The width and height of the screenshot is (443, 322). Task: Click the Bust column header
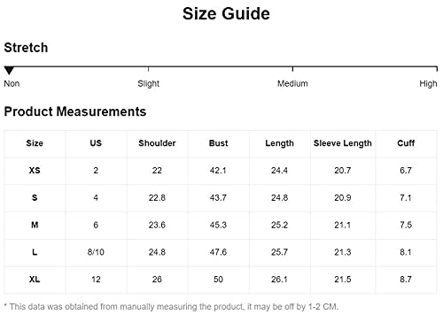[x=218, y=143]
